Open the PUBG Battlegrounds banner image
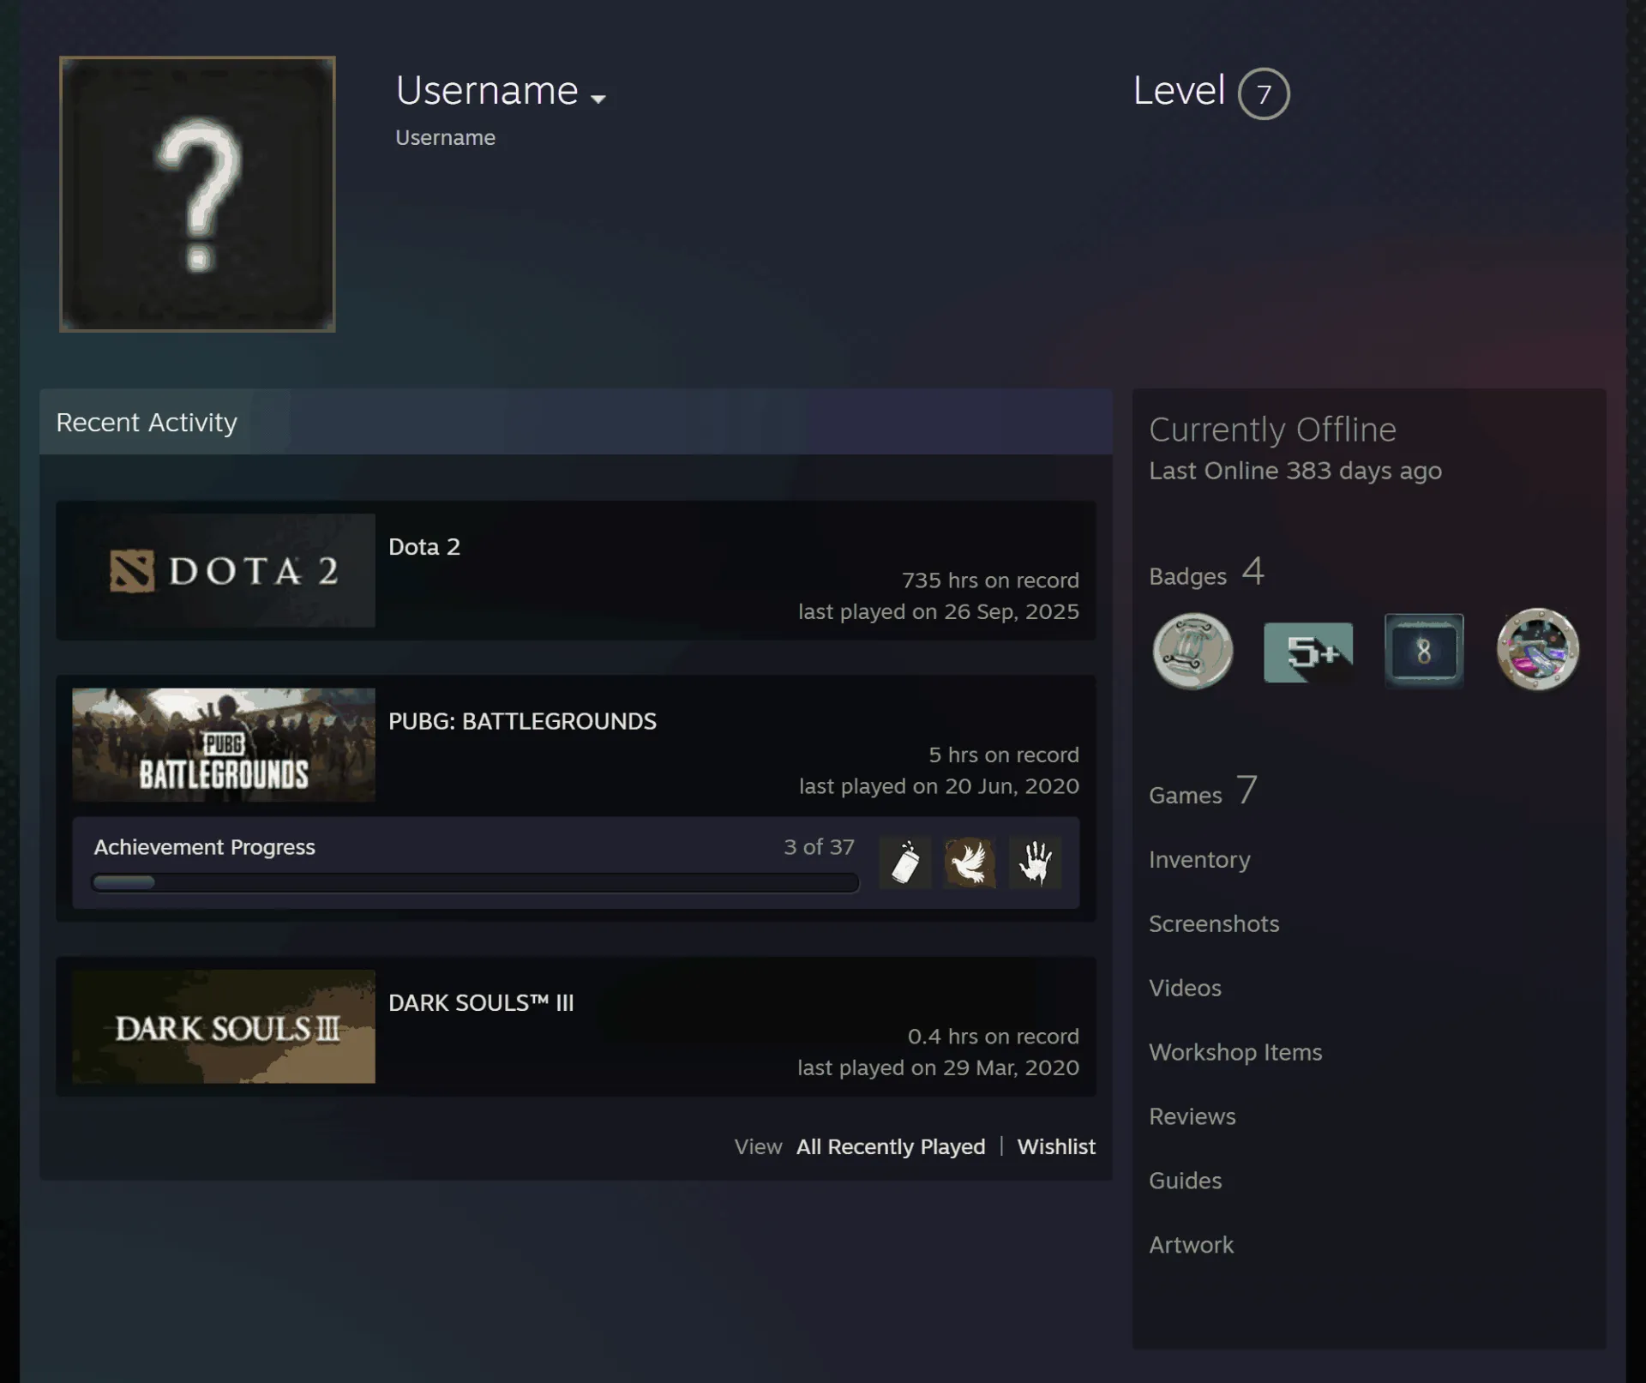The height and width of the screenshot is (1383, 1646). coord(224,745)
